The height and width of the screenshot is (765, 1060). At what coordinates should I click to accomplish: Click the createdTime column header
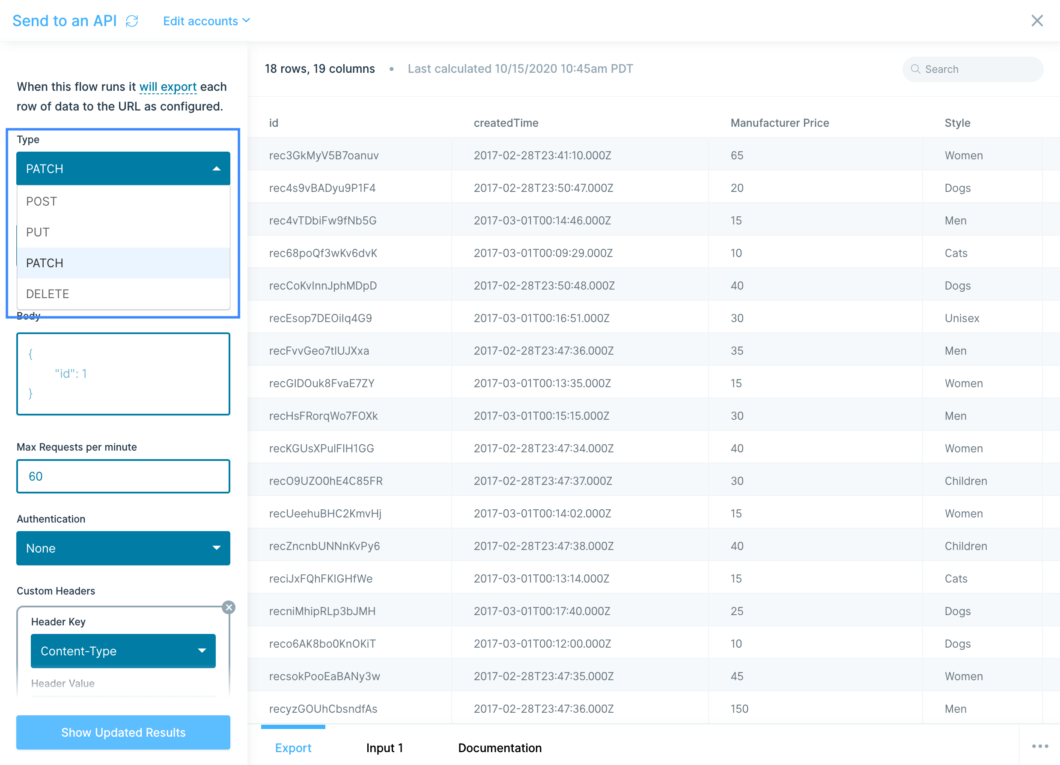506,123
